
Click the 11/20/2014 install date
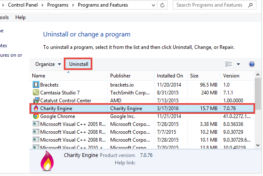point(169,85)
